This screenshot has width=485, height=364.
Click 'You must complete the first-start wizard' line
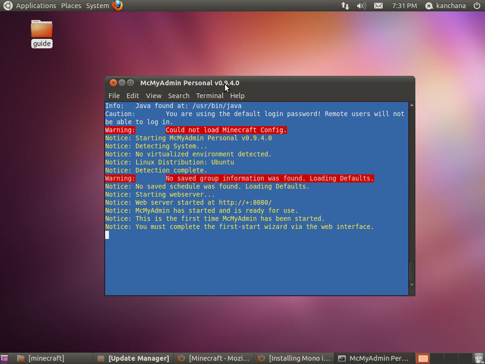(254, 227)
